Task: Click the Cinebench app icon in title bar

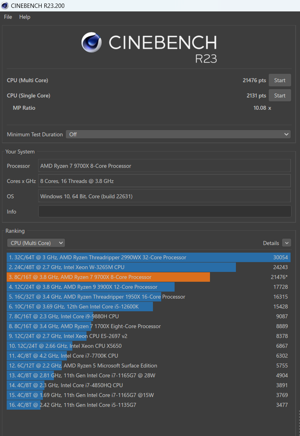Action: pos(5,6)
